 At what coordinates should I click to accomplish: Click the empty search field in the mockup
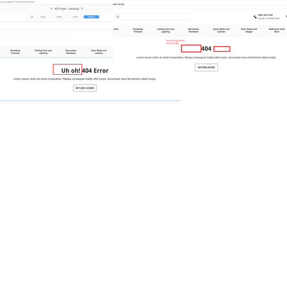point(34,38)
